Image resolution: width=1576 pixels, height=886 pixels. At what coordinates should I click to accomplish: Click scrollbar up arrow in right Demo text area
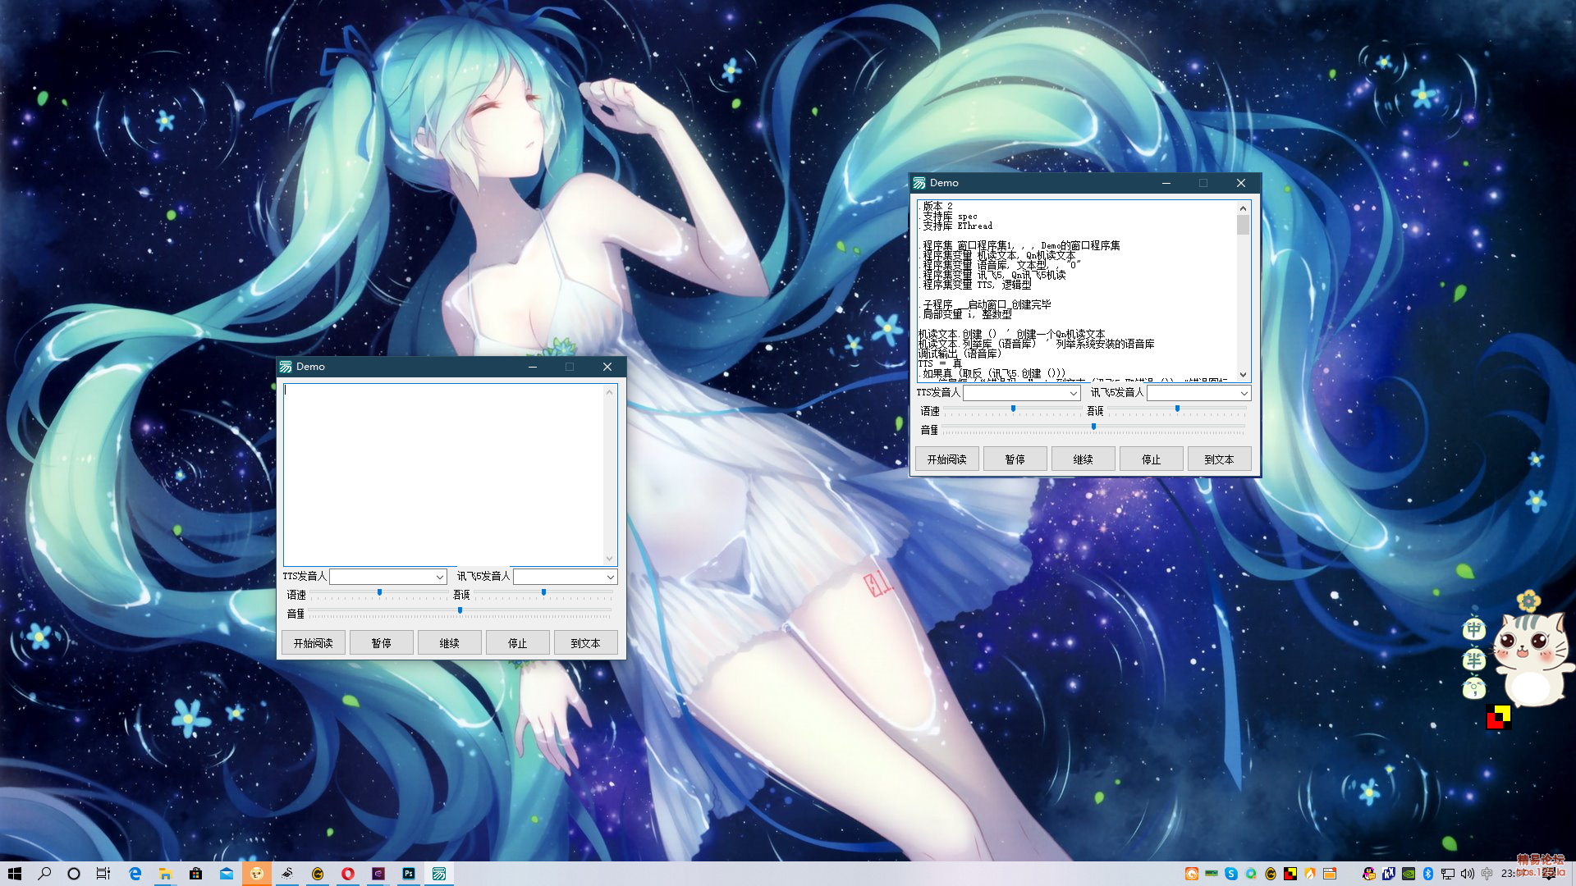click(x=1244, y=208)
